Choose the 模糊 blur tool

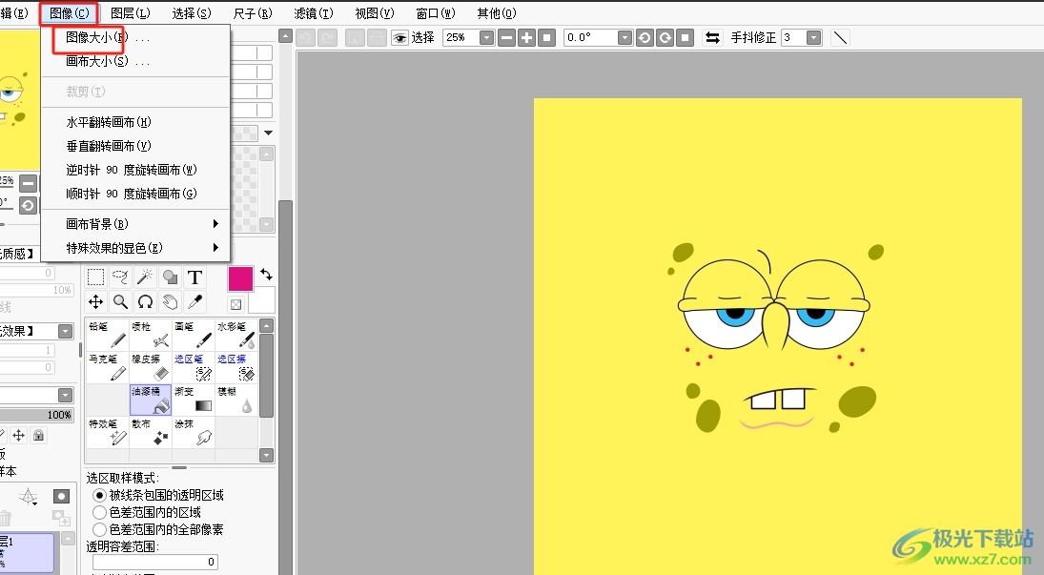[x=235, y=400]
